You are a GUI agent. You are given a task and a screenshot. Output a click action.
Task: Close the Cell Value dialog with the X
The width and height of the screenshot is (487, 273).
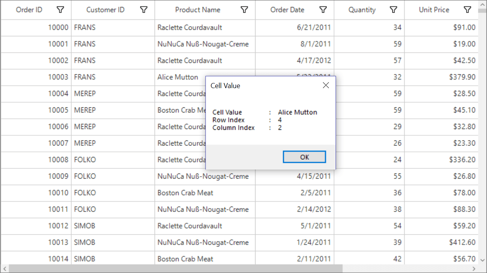(326, 85)
